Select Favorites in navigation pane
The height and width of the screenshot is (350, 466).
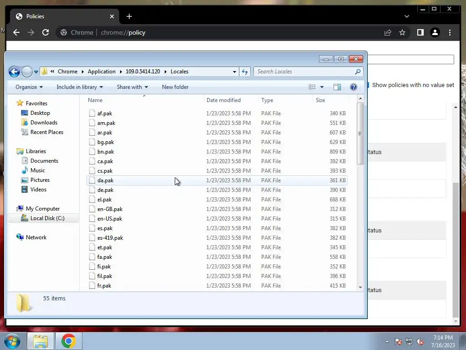click(x=36, y=103)
